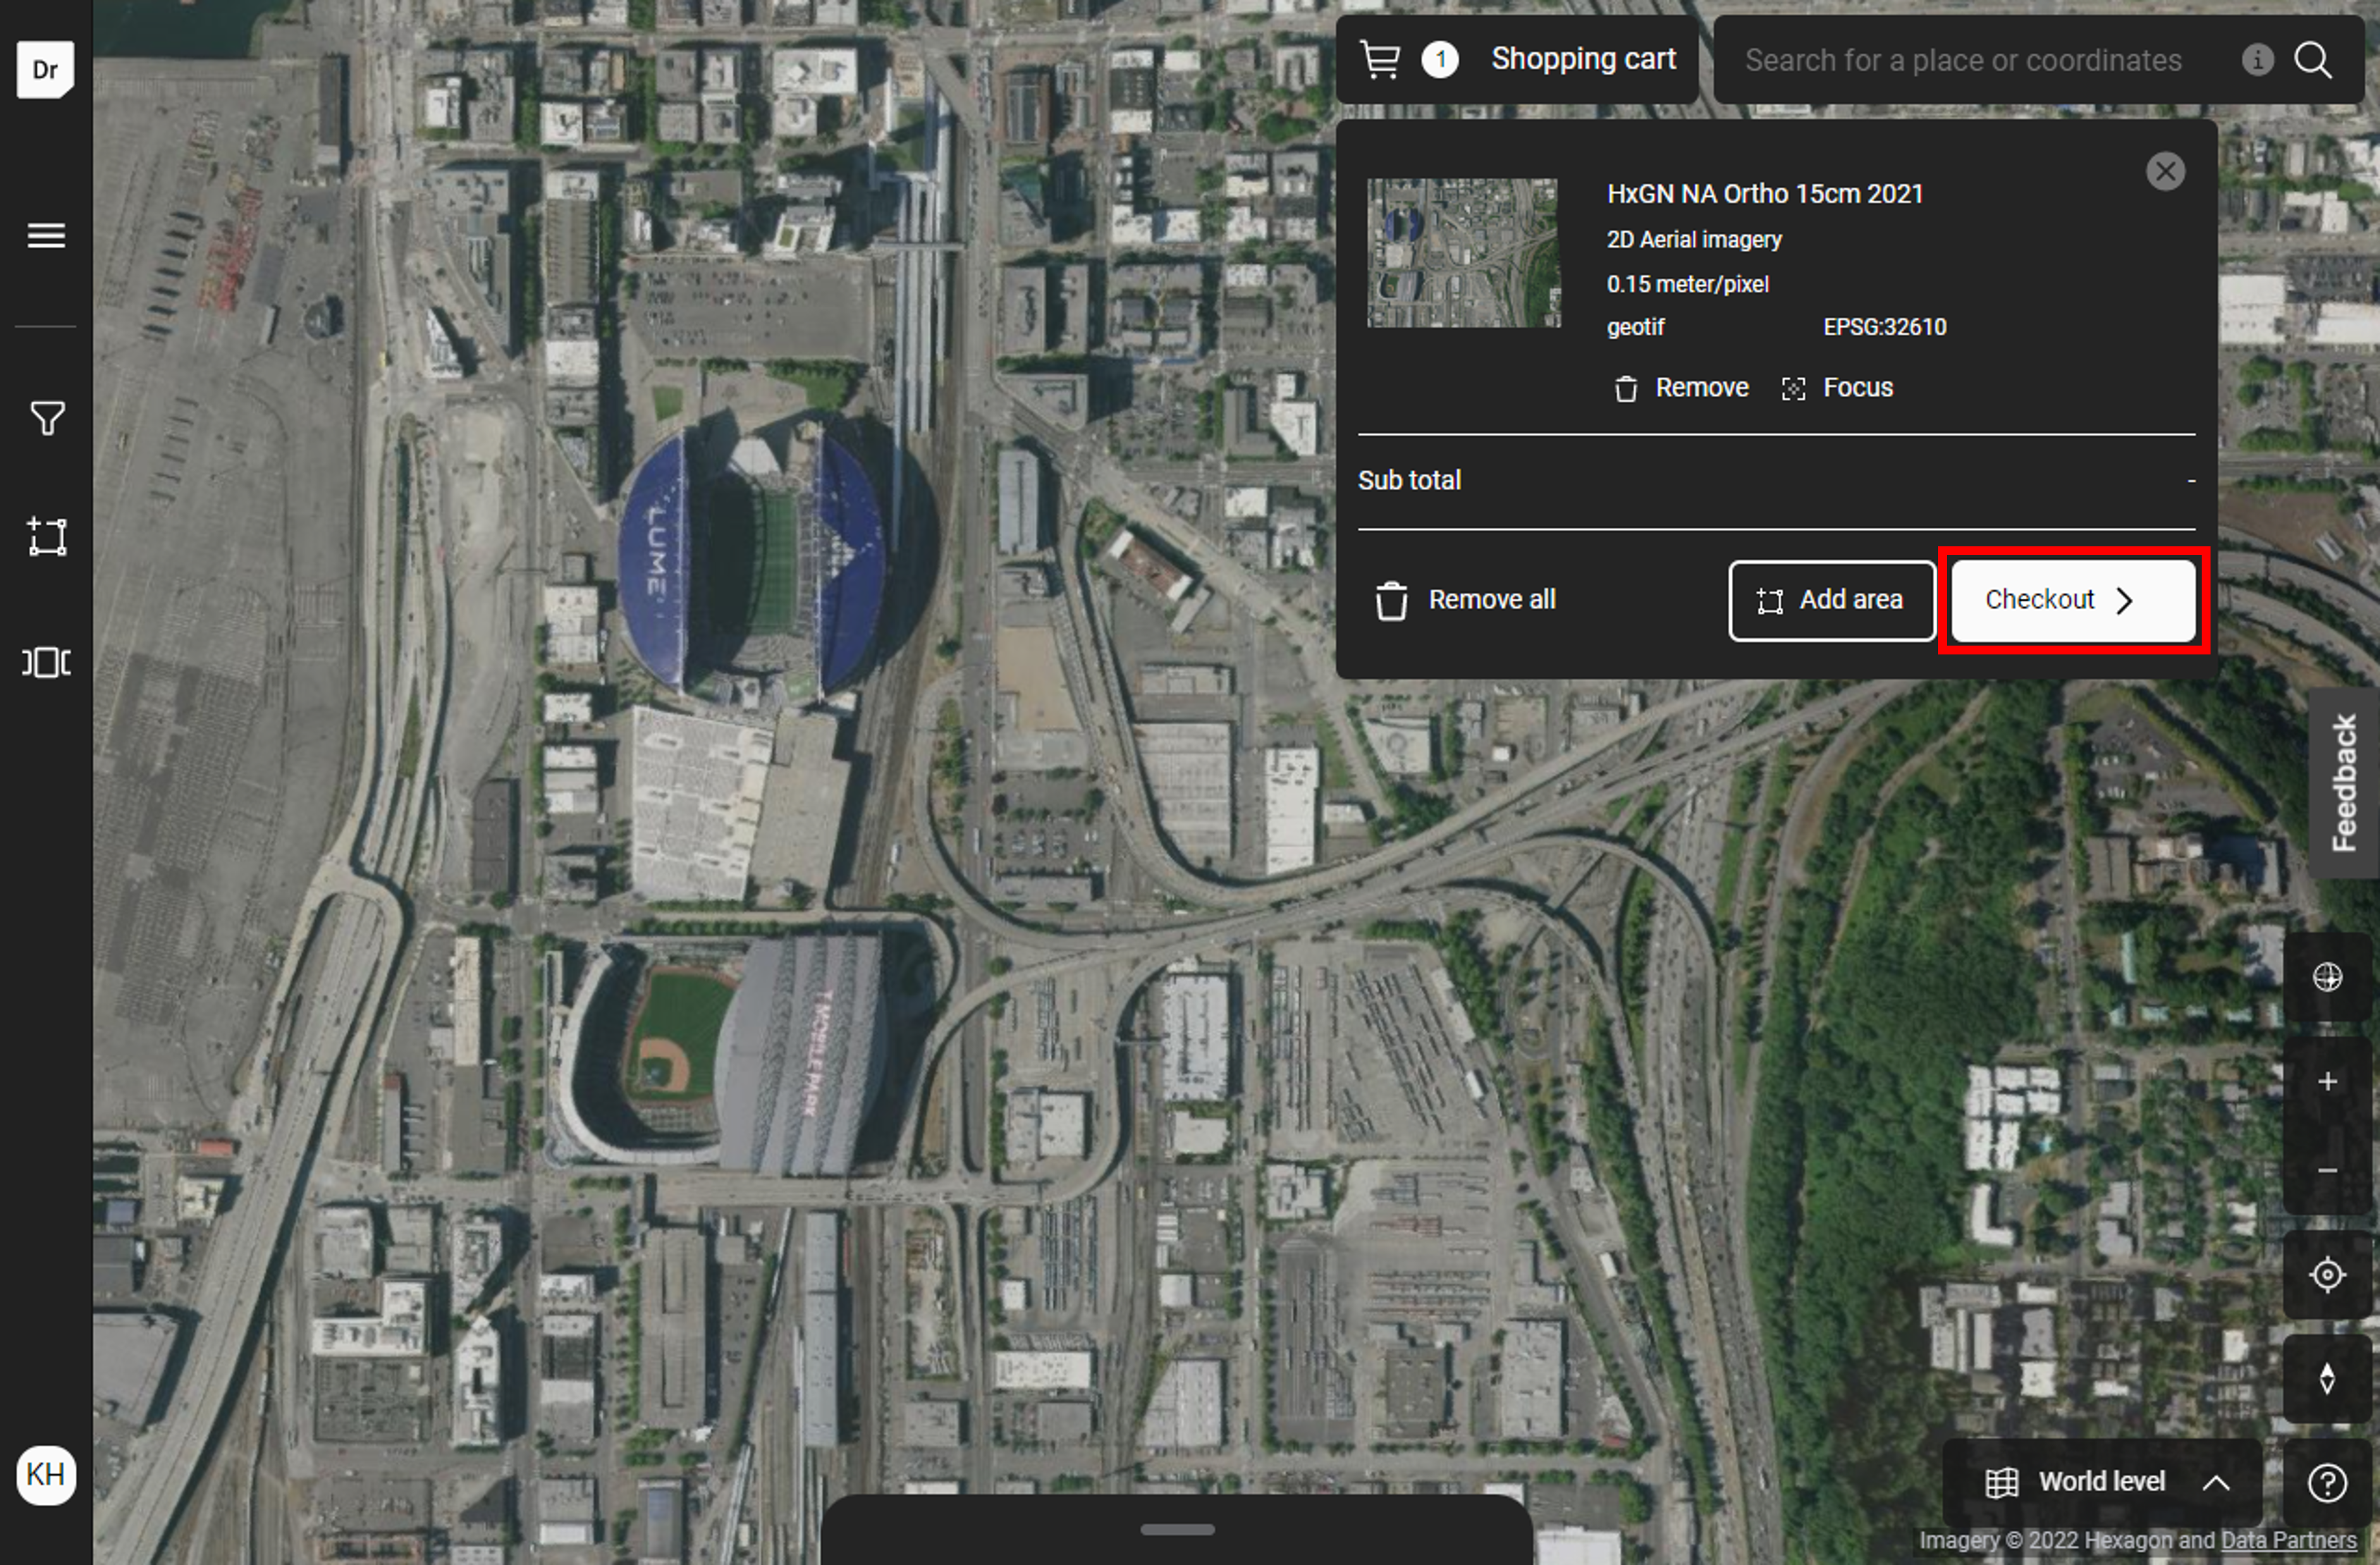Open the KH user profile avatar
2380x1565 pixels.
[x=45, y=1474]
